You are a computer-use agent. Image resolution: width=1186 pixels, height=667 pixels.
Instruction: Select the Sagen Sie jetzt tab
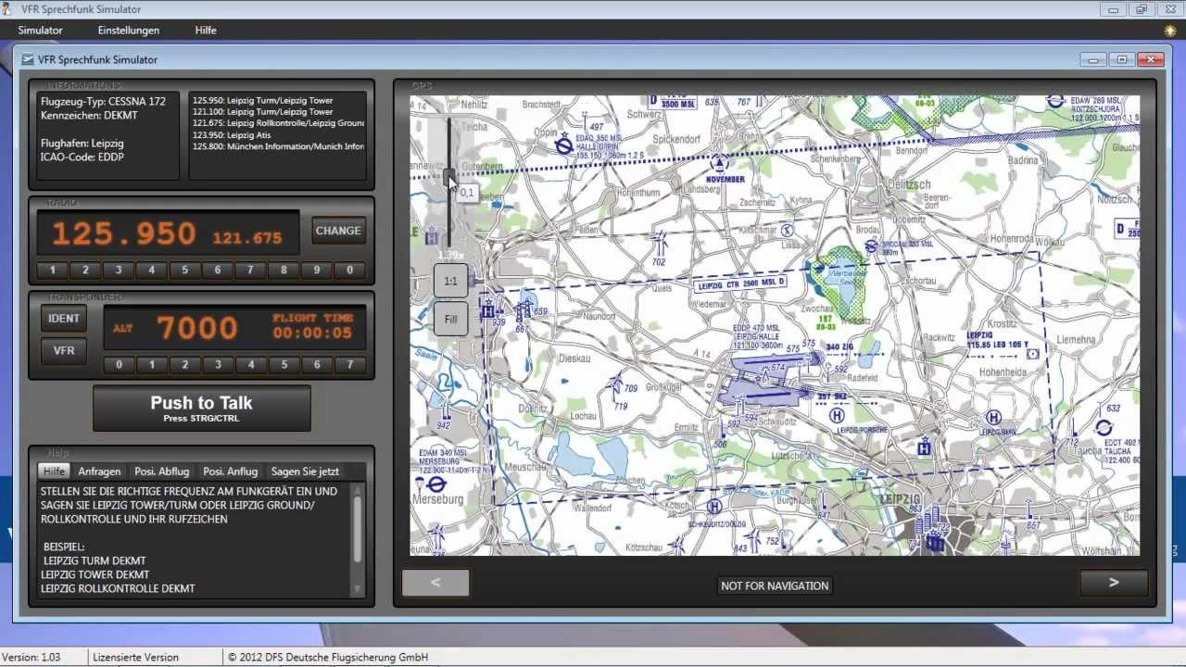(x=305, y=472)
